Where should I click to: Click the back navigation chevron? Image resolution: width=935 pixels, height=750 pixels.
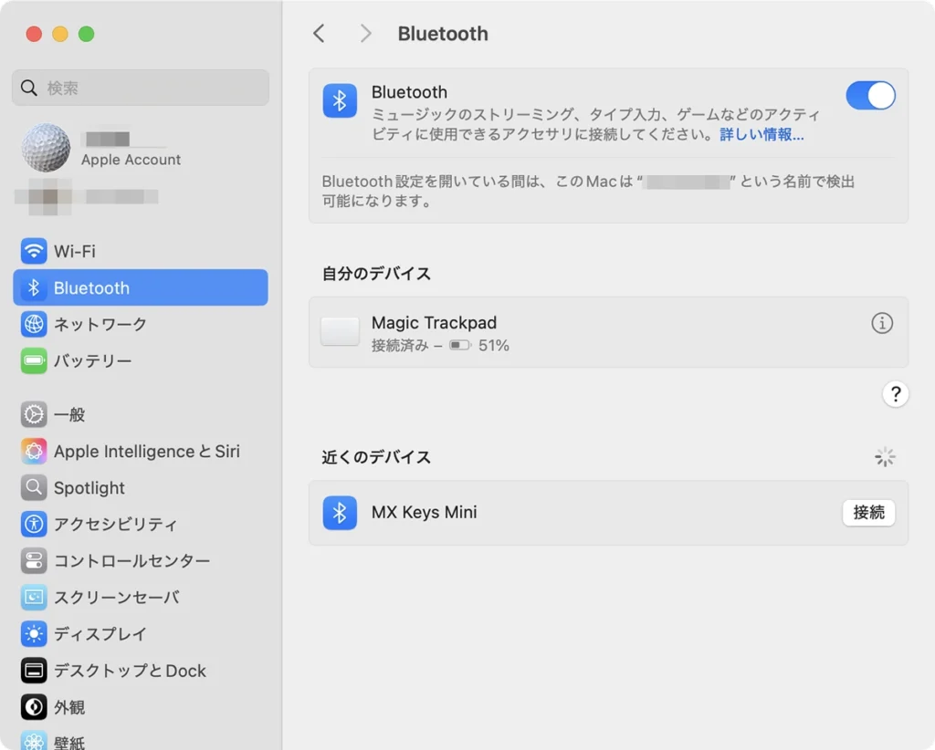coord(319,34)
